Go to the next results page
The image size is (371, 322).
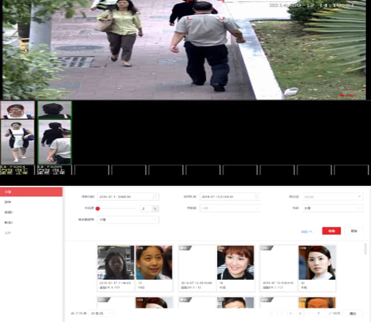[x=291, y=313]
